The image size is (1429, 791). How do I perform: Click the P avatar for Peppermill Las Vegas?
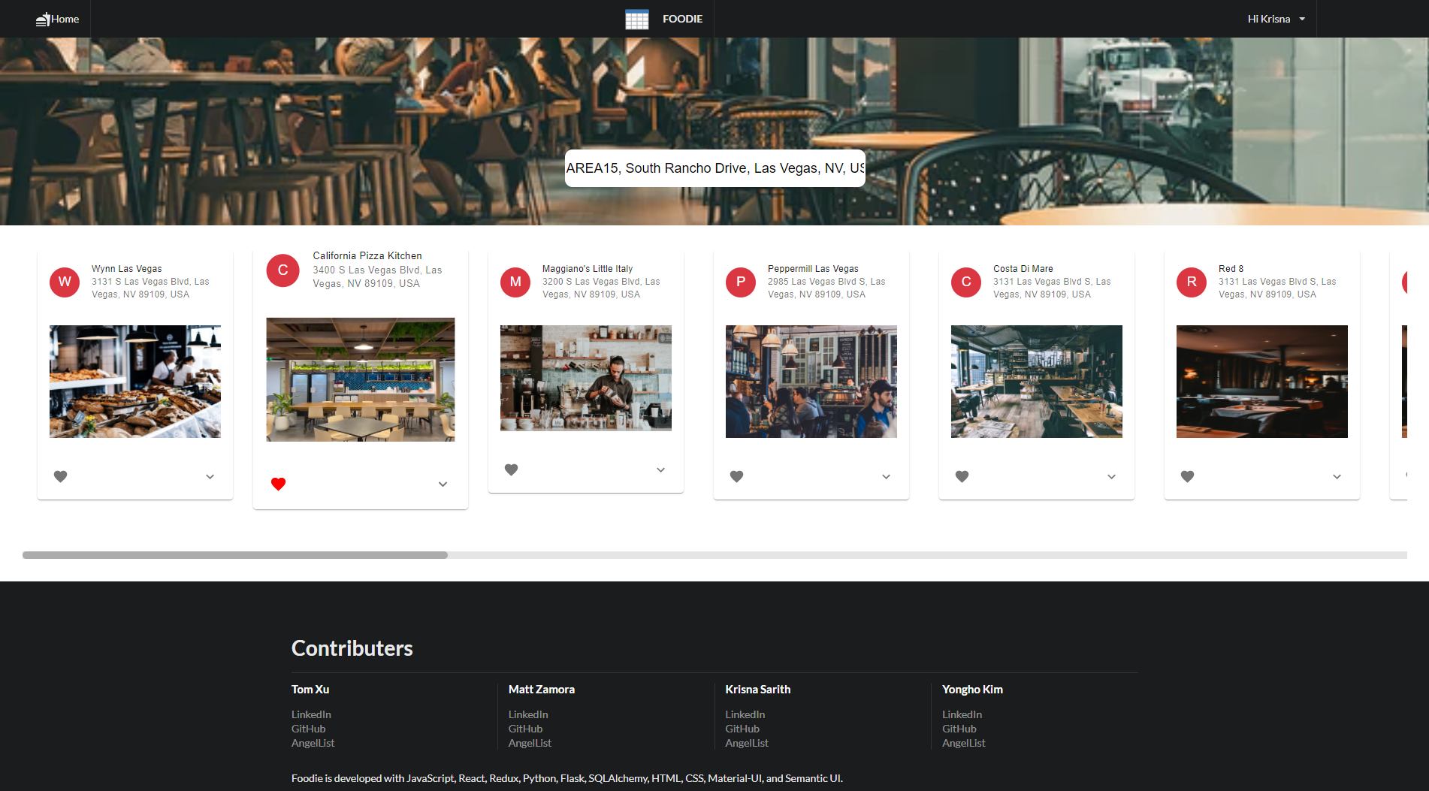741,282
